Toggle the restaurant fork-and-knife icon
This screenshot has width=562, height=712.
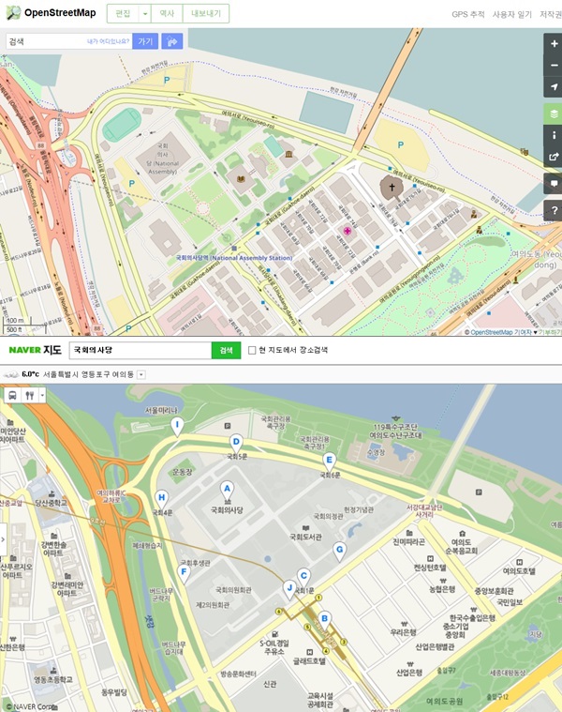click(29, 395)
